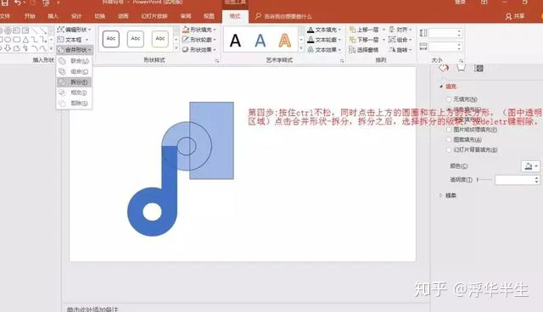Open Effects tab in format pane

pyautogui.click(x=461, y=68)
